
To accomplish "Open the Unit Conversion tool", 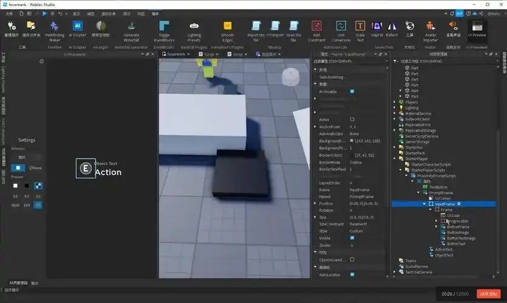I will pos(341,31).
